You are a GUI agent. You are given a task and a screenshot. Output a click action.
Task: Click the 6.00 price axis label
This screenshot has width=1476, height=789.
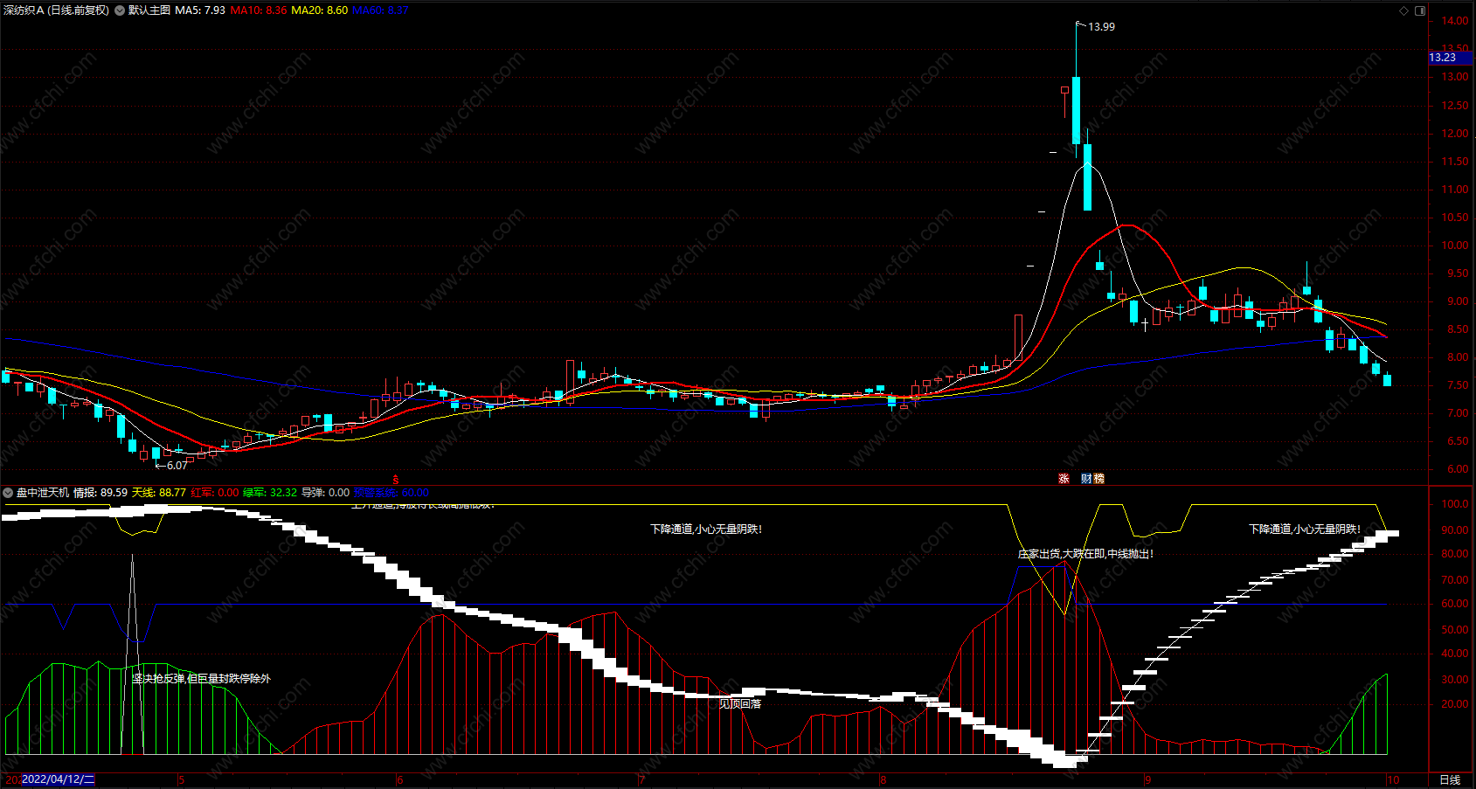(1458, 469)
